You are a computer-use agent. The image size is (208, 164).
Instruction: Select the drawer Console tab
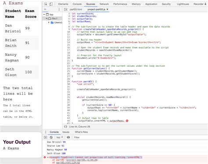pyautogui.click(x=54, y=132)
